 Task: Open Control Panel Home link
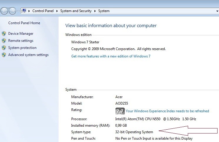point(24,23)
